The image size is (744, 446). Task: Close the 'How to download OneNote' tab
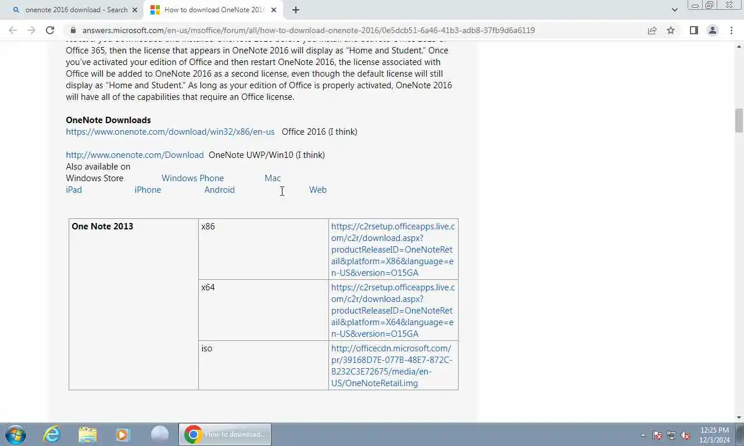pyautogui.click(x=274, y=10)
